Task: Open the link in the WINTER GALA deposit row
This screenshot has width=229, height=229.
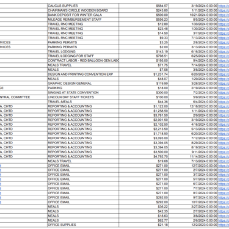Action: click(x=224, y=15)
